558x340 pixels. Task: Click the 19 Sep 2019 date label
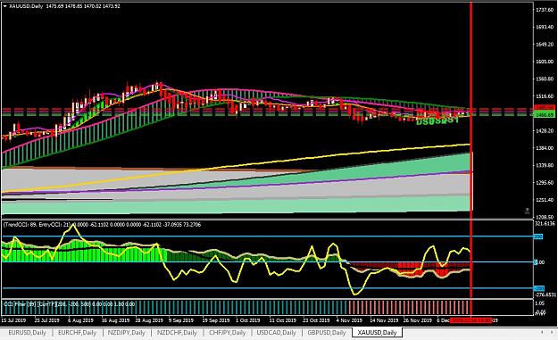pos(216,320)
